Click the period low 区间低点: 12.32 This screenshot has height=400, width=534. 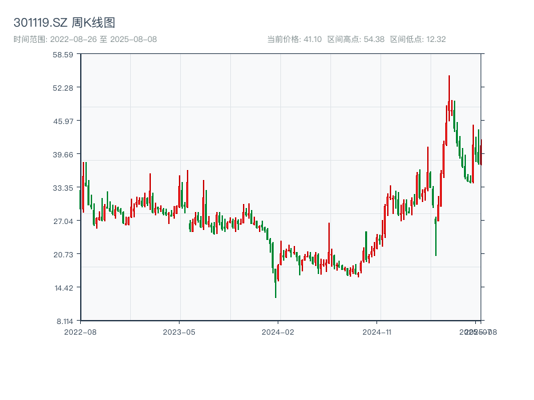point(418,39)
